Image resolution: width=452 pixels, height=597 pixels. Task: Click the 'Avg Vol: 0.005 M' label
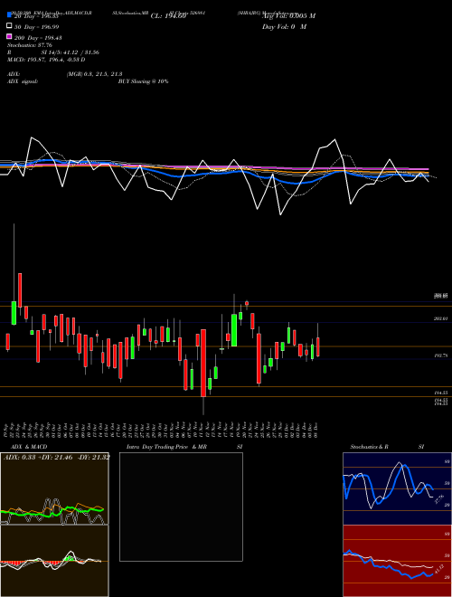point(288,16)
